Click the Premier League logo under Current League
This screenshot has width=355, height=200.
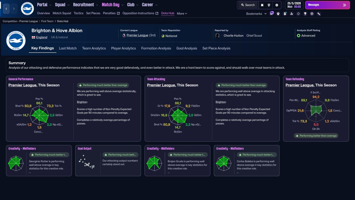point(124,36)
